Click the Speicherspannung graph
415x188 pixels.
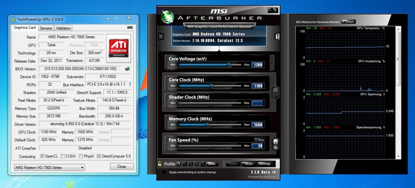pos(345,143)
